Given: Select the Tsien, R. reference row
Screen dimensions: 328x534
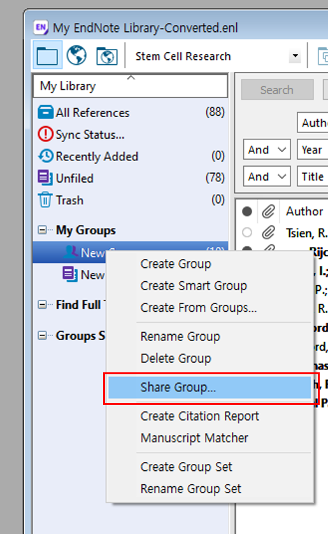Looking at the screenshot, I should [x=282, y=233].
